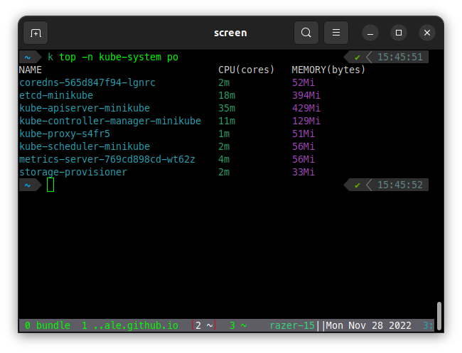Click the terminal scrollbar handle
The image size is (462, 353).
[x=439, y=315]
